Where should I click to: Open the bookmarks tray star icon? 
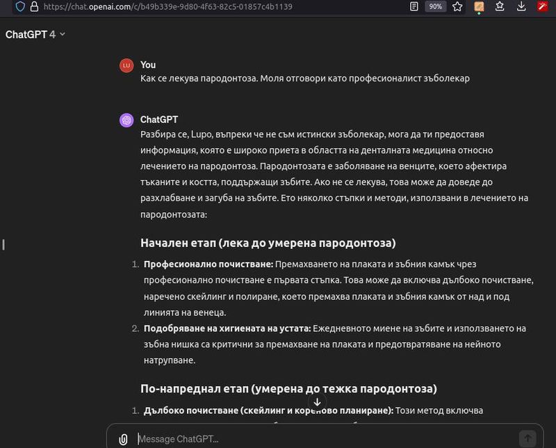pyautogui.click(x=500, y=6)
